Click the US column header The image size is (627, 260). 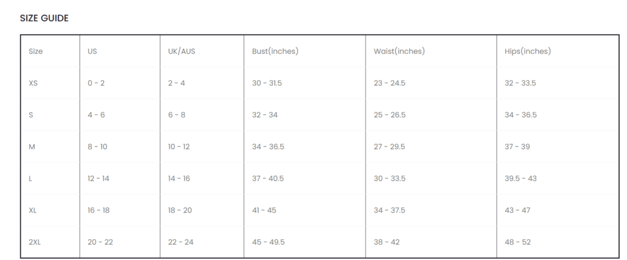tap(92, 51)
